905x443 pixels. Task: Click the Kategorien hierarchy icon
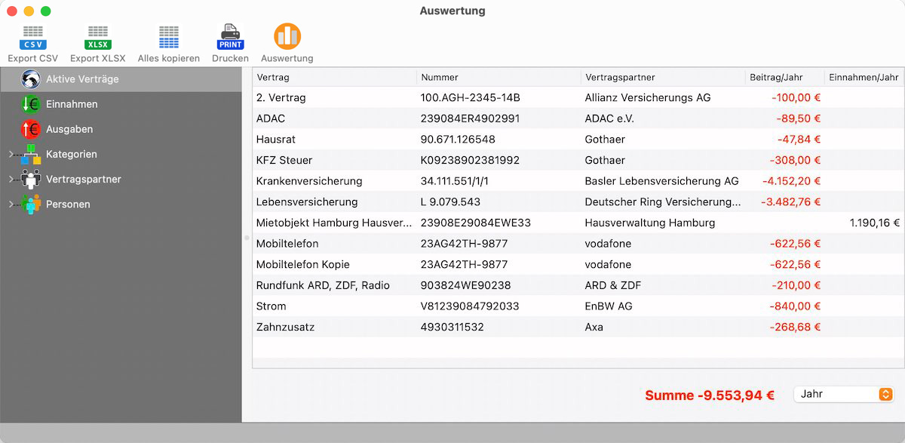click(31, 154)
